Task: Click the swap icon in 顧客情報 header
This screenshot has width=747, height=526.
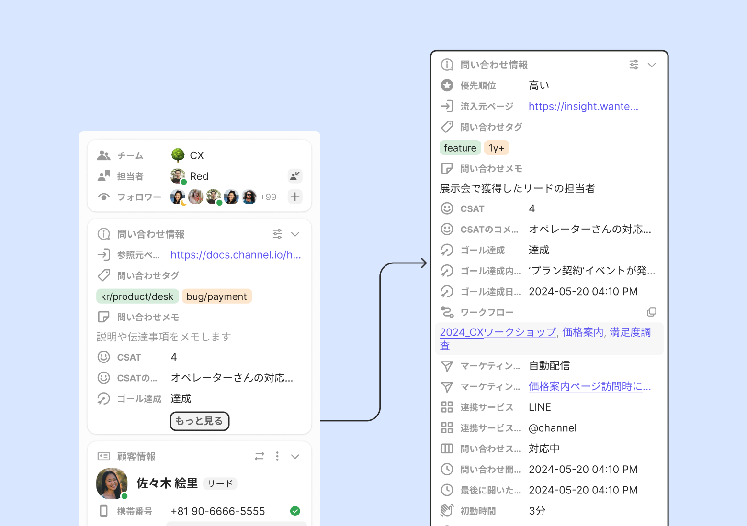Action: (259, 456)
